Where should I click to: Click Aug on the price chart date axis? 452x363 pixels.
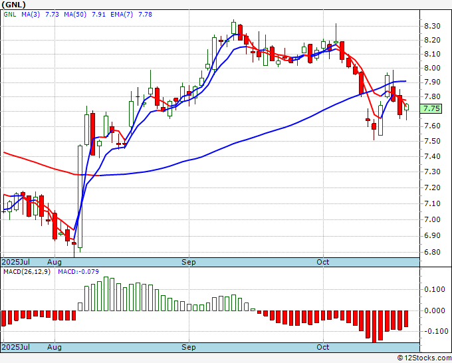[55, 262]
